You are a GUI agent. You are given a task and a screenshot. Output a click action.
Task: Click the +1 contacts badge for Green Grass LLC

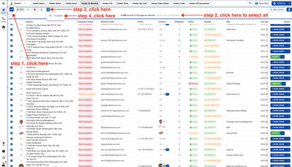click(167, 94)
